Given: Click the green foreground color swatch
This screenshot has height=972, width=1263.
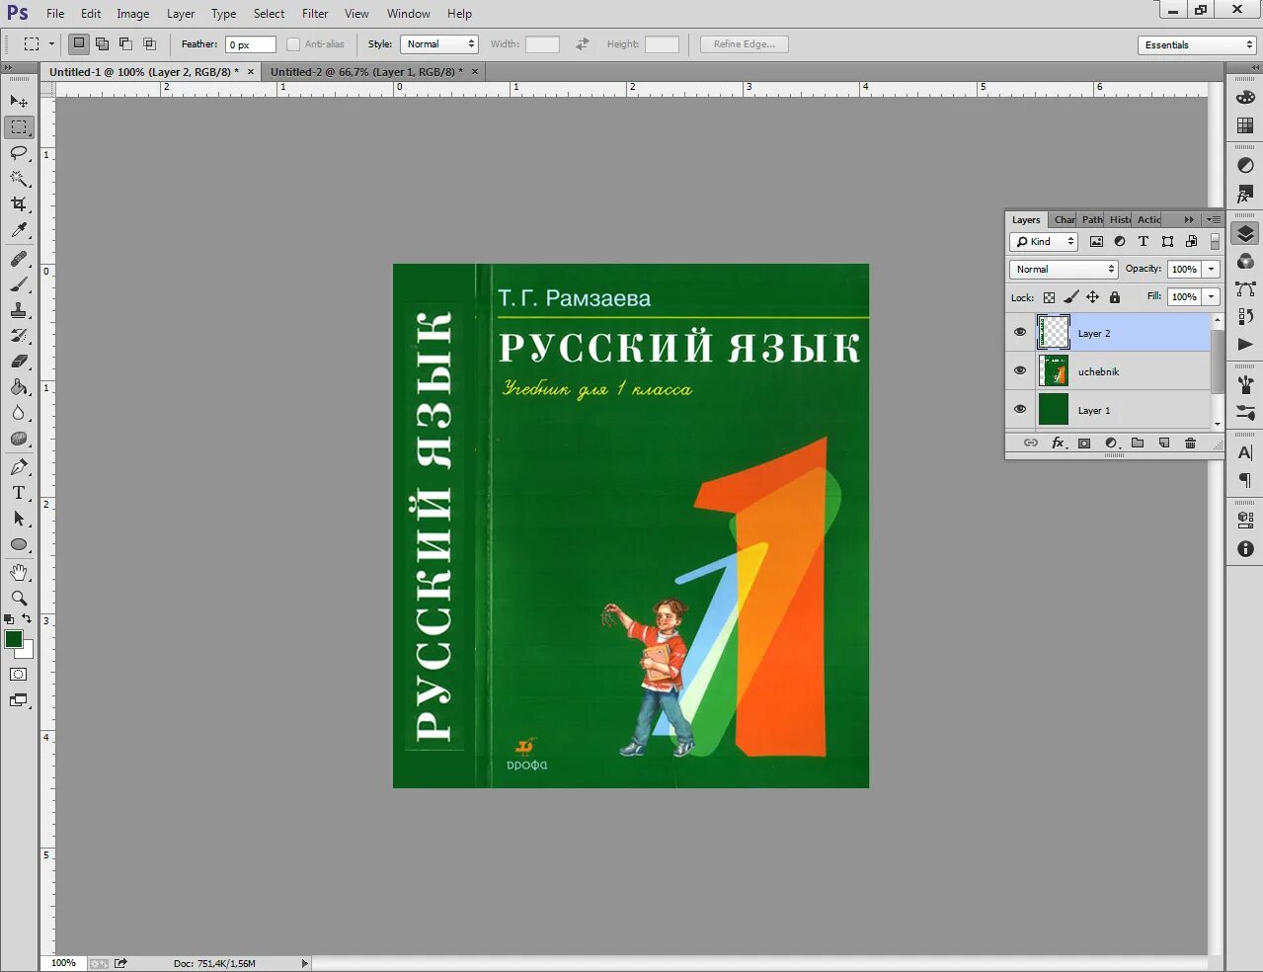Looking at the screenshot, I should [x=12, y=638].
